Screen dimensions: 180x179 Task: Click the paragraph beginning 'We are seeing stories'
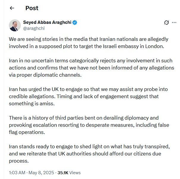point(89,42)
